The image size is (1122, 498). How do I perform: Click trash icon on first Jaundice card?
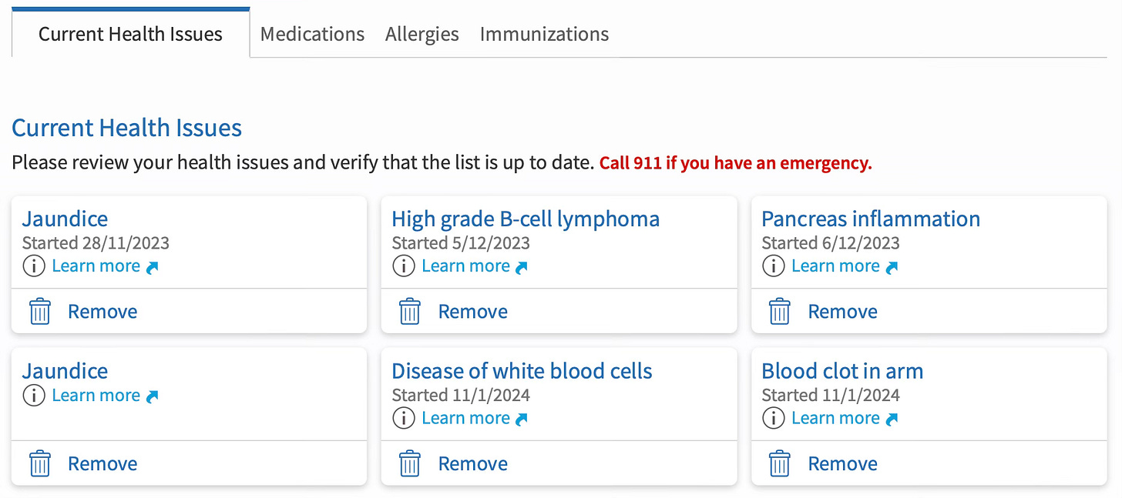point(40,312)
